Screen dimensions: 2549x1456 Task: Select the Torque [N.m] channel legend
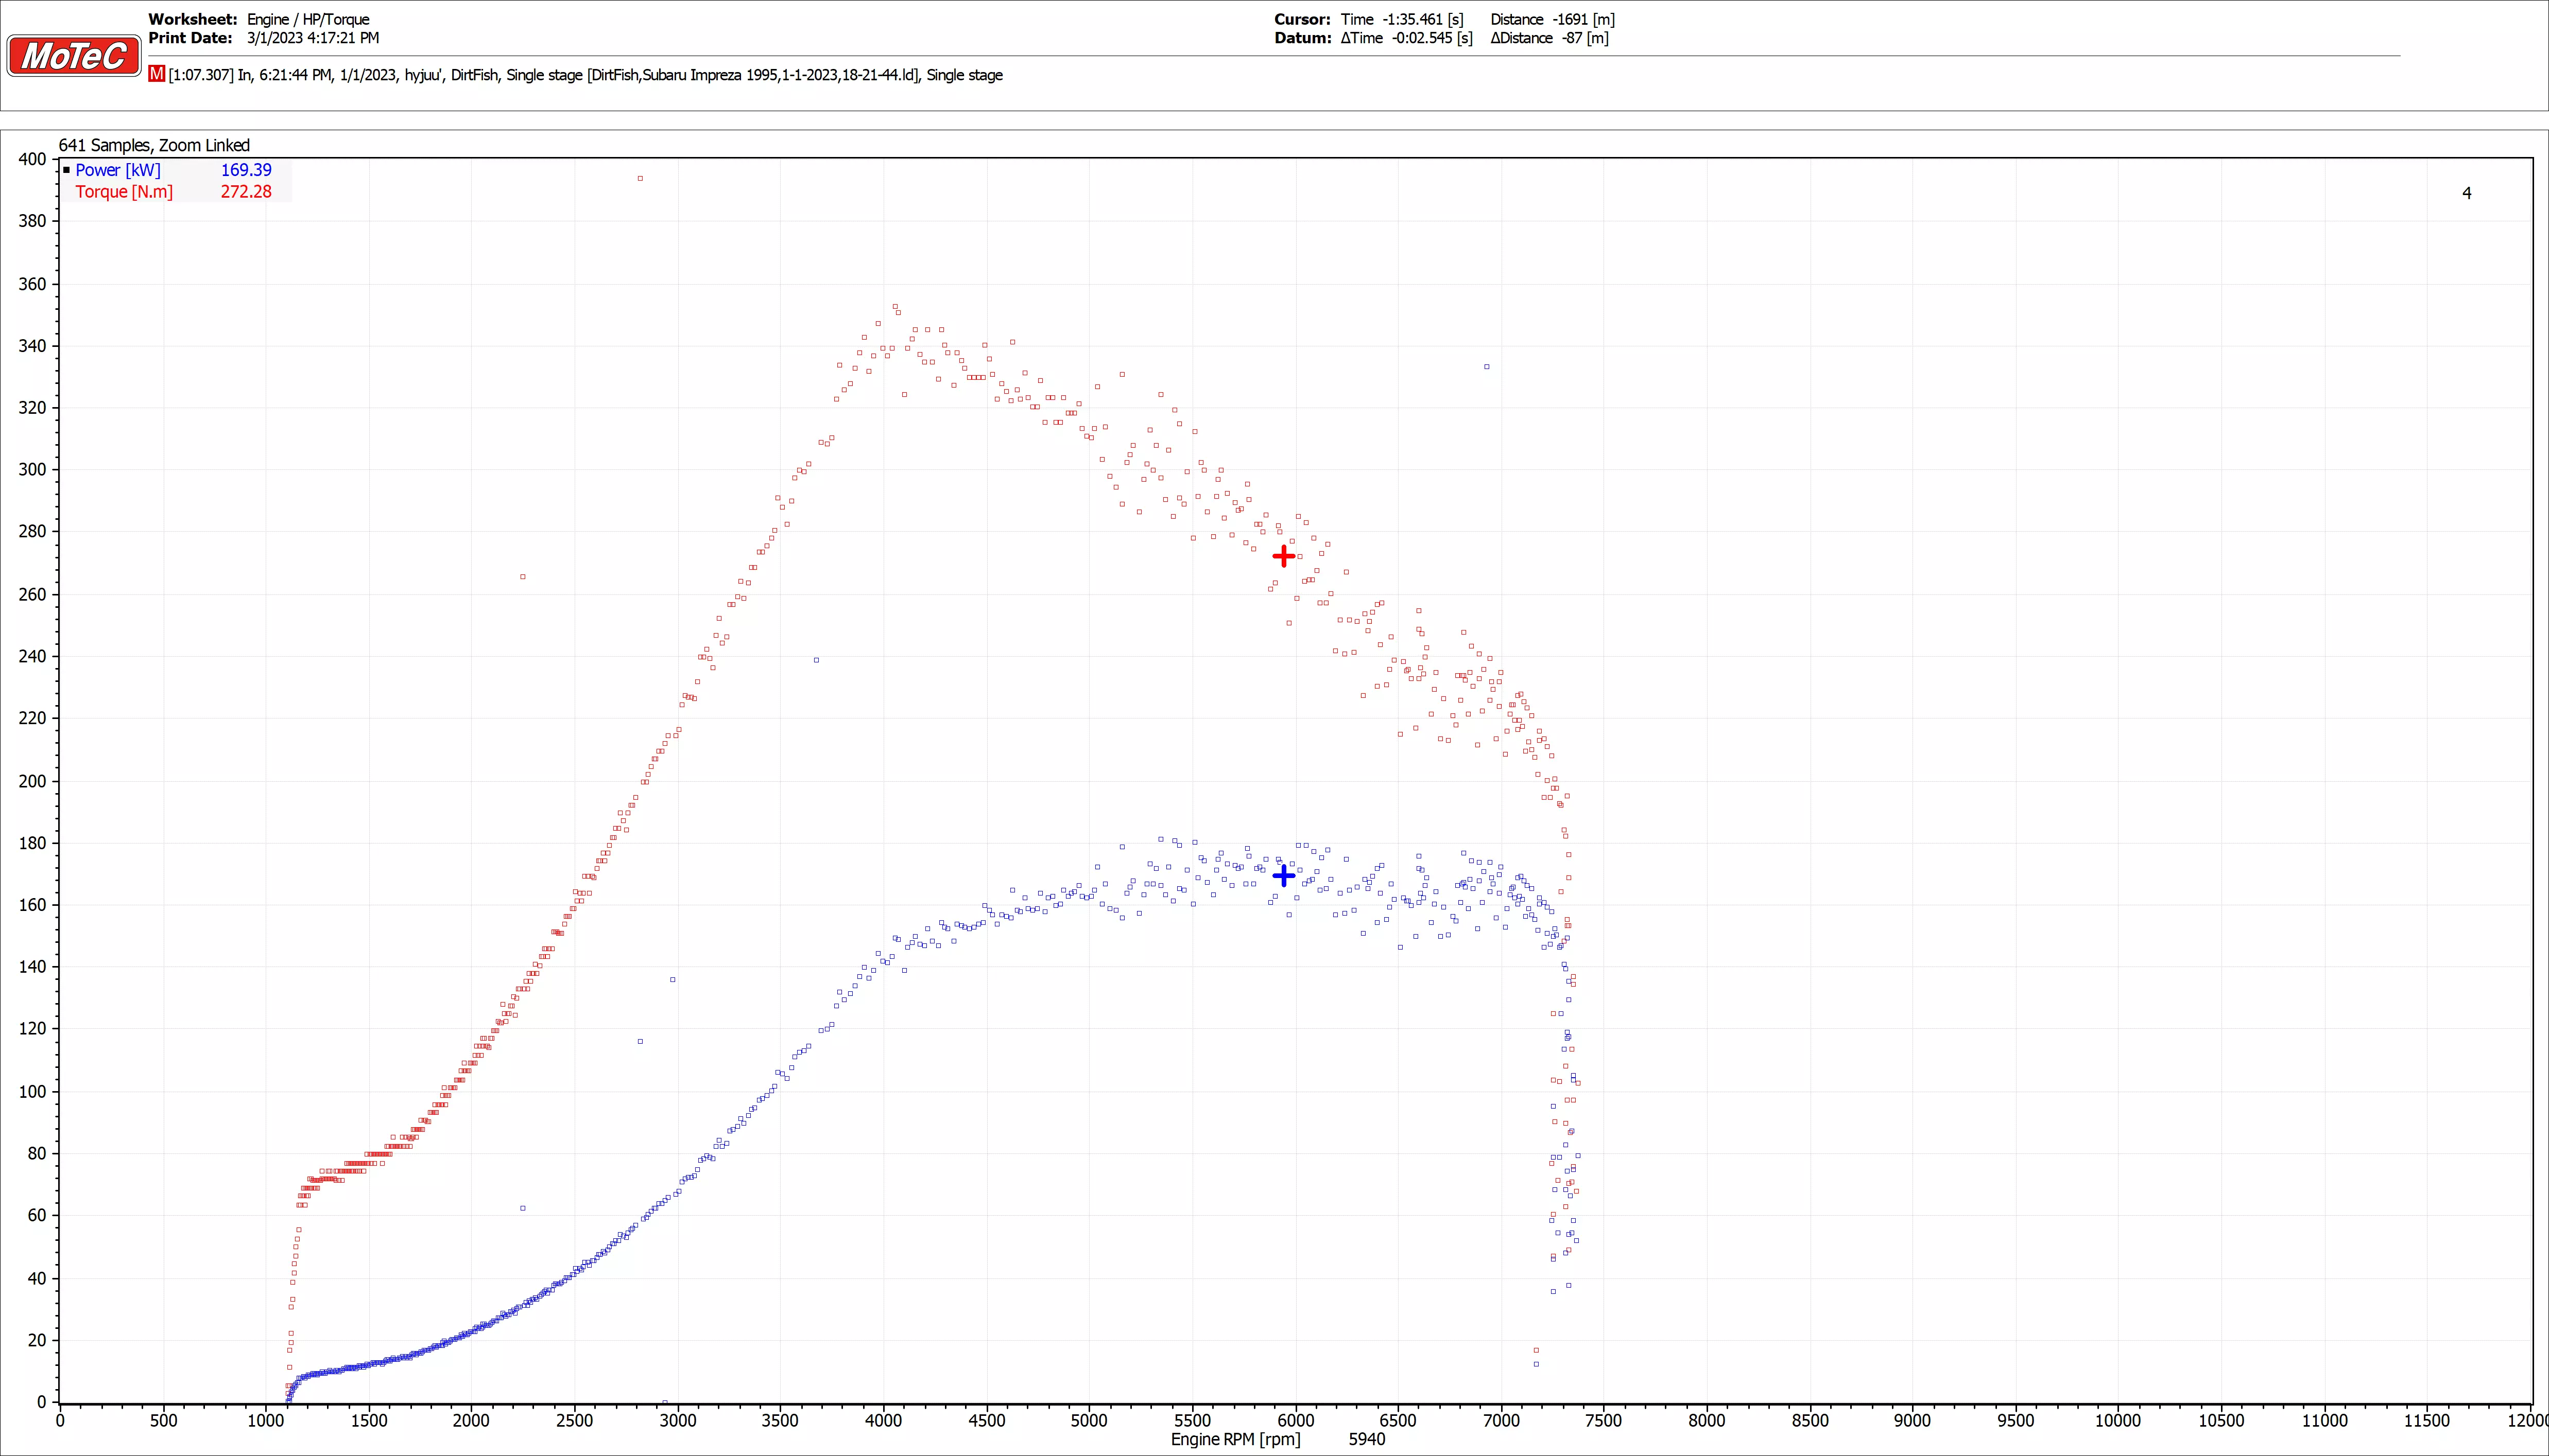(124, 192)
